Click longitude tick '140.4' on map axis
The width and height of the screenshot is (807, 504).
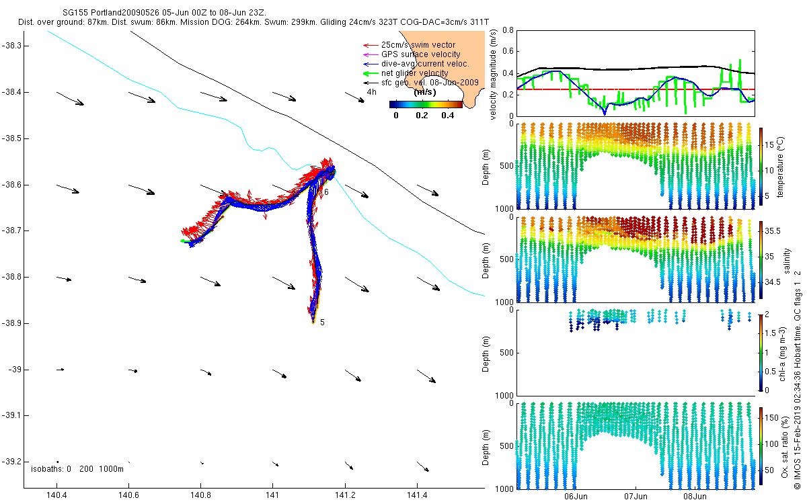tap(56, 496)
